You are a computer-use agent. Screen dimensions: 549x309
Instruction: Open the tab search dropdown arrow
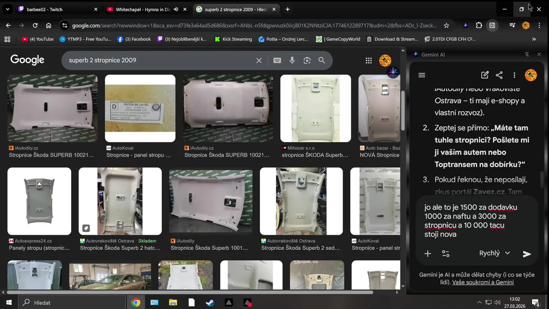7,9
